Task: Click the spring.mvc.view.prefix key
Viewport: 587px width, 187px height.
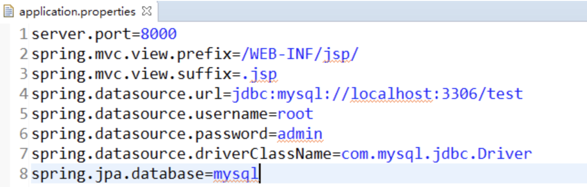Action: [x=132, y=54]
